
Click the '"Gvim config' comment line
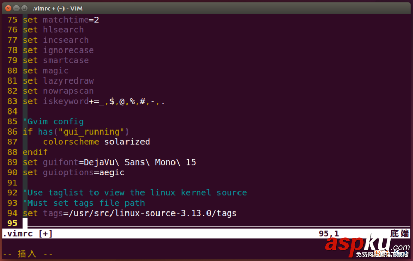(x=53, y=122)
